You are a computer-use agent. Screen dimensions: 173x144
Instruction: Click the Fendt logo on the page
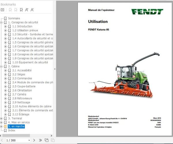(x=147, y=12)
